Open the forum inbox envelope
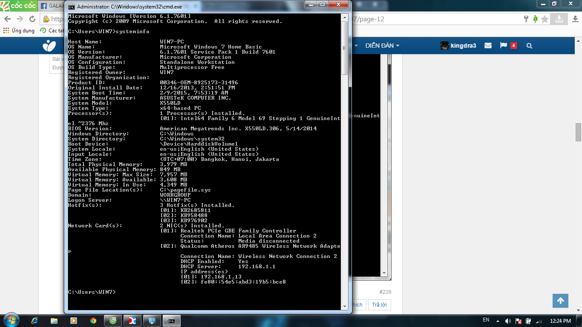 click(x=488, y=46)
